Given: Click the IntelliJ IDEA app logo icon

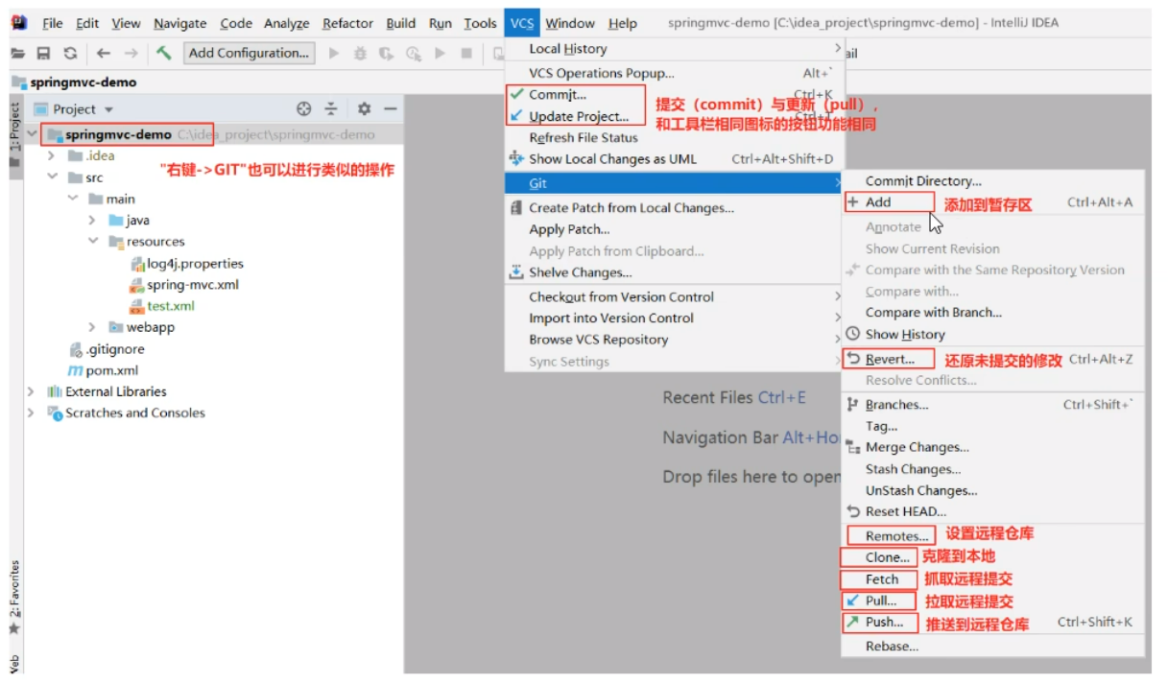Looking at the screenshot, I should click(19, 23).
